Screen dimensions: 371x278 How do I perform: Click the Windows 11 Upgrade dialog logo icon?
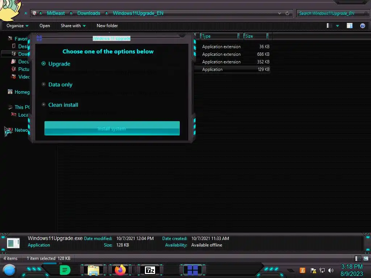(39, 38)
